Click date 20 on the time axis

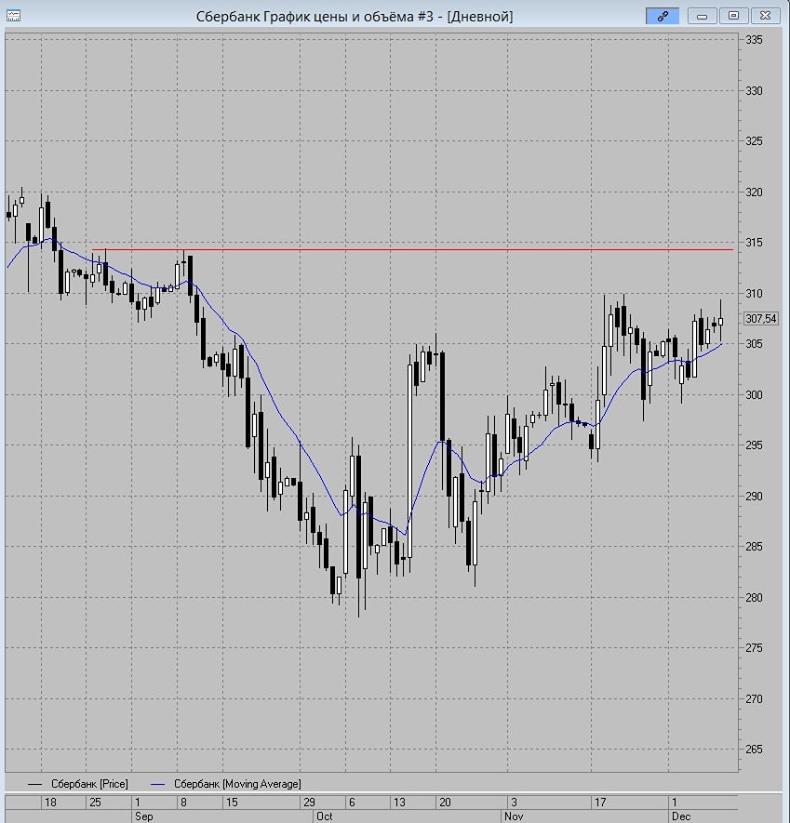(x=445, y=802)
